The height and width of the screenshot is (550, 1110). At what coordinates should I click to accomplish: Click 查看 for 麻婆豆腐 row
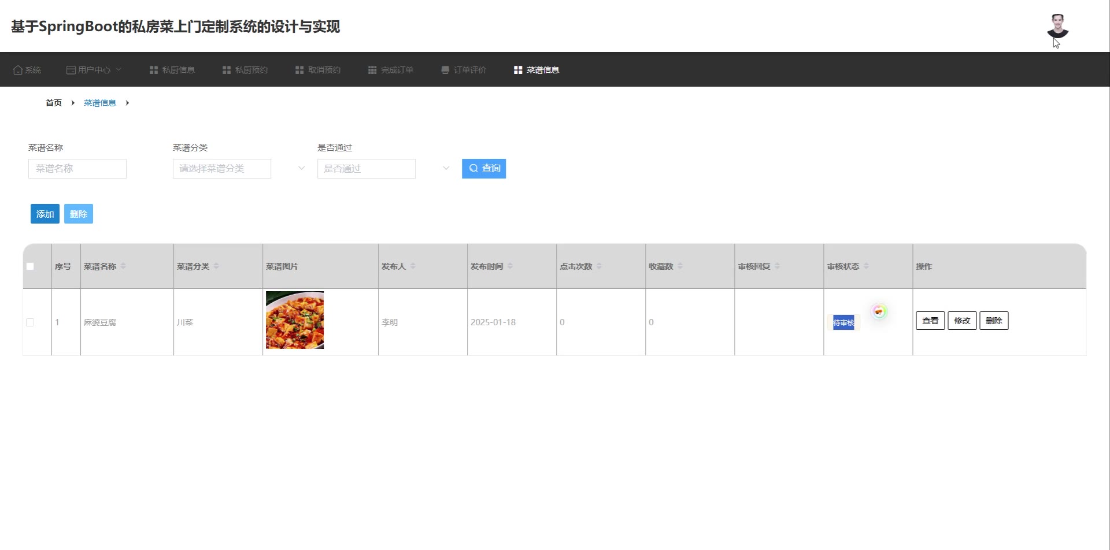tap(930, 321)
